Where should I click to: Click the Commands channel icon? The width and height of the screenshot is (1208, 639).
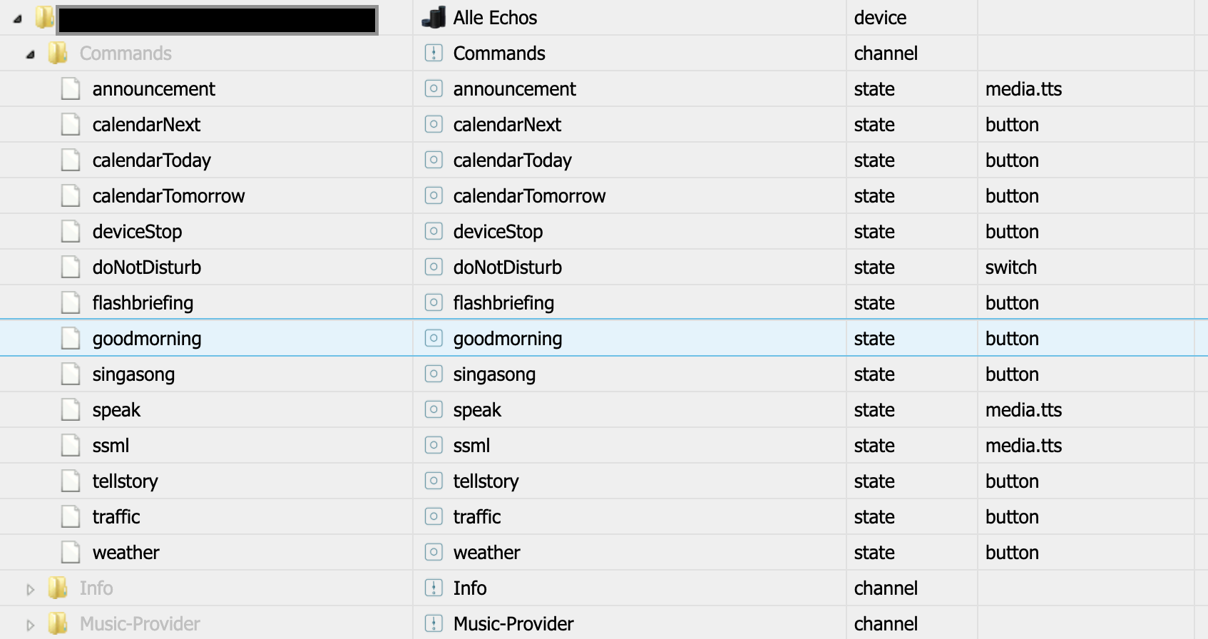tap(434, 53)
